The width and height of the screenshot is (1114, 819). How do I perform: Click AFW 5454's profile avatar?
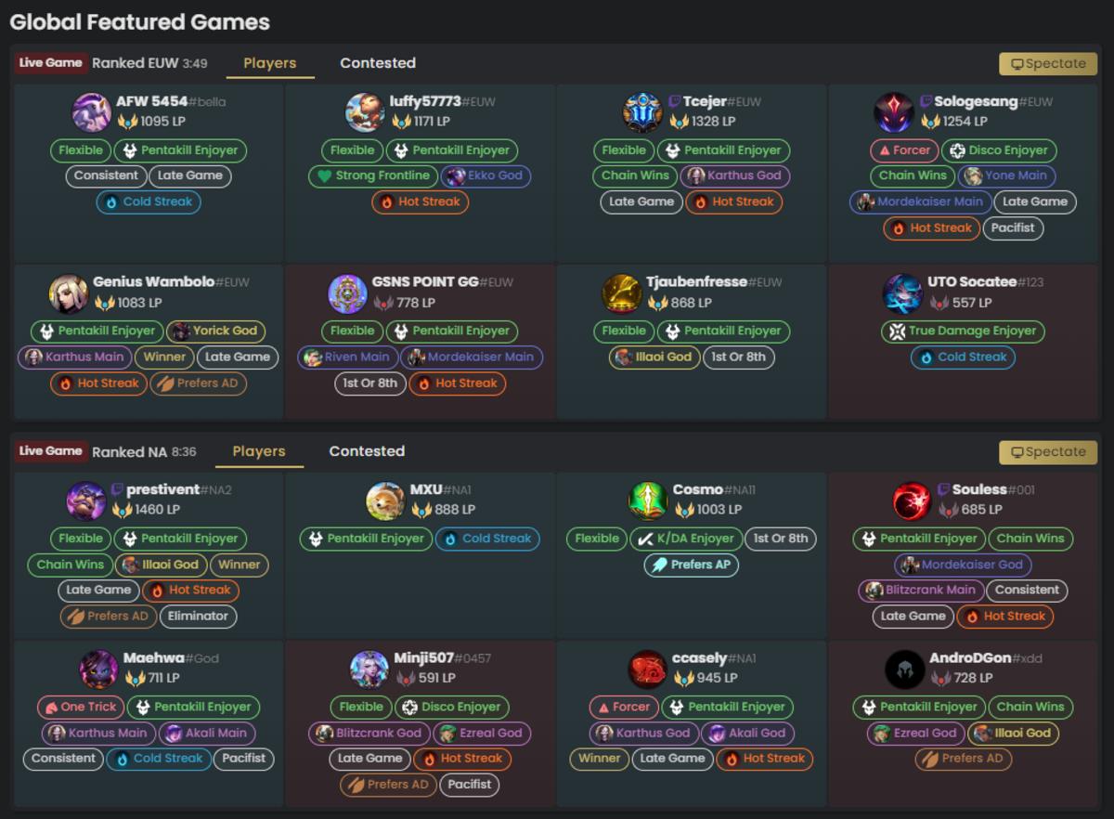click(91, 111)
